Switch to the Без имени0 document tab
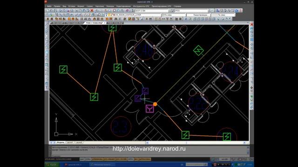Screen dimensions: 298x167 tap(58, 23)
